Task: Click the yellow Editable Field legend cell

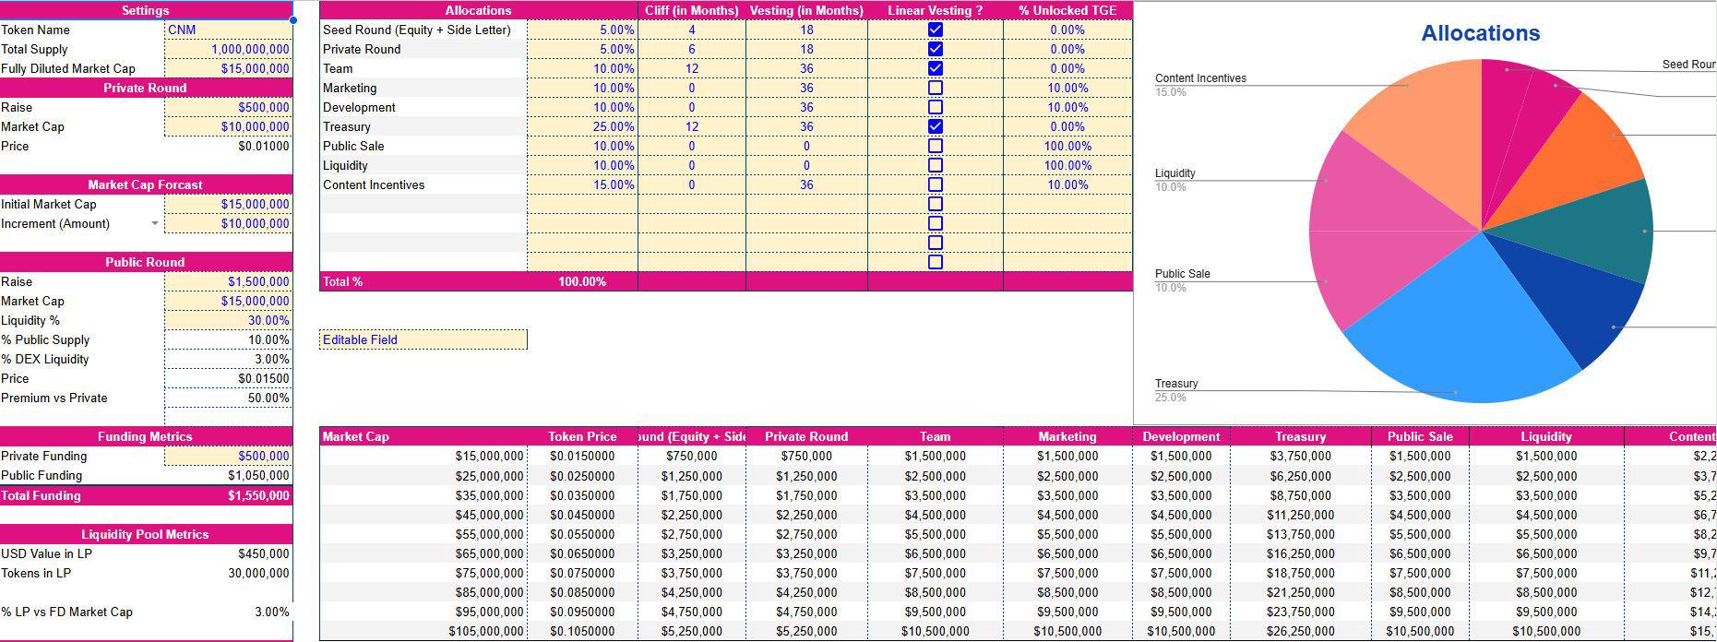Action: pos(423,339)
